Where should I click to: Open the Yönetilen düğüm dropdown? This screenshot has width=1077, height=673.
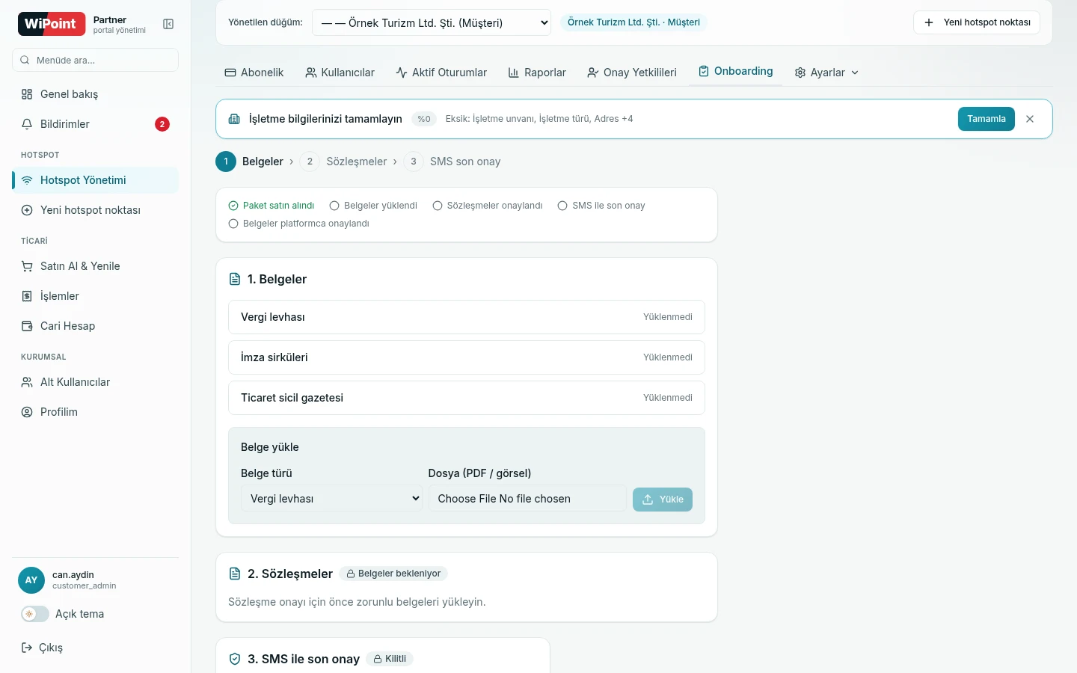432,22
